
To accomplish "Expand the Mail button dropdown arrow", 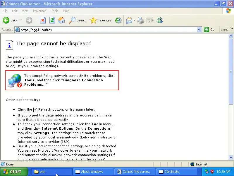I will coord(134,20).
